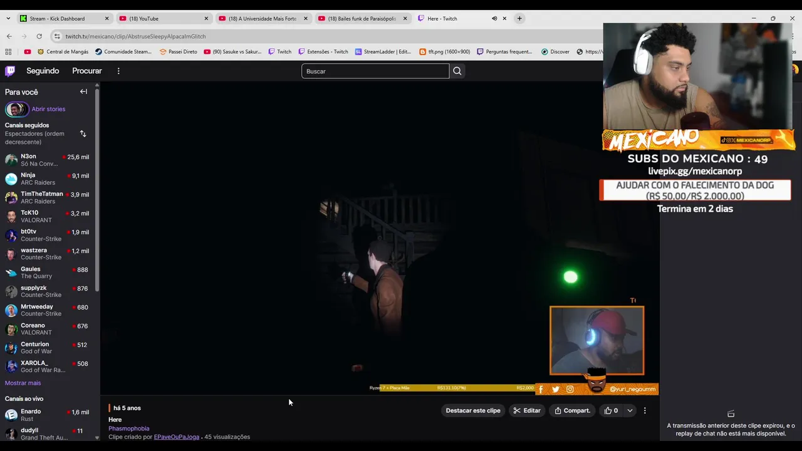Open Enardo live channel avatar
This screenshot has height=451, width=802.
click(x=11, y=415)
